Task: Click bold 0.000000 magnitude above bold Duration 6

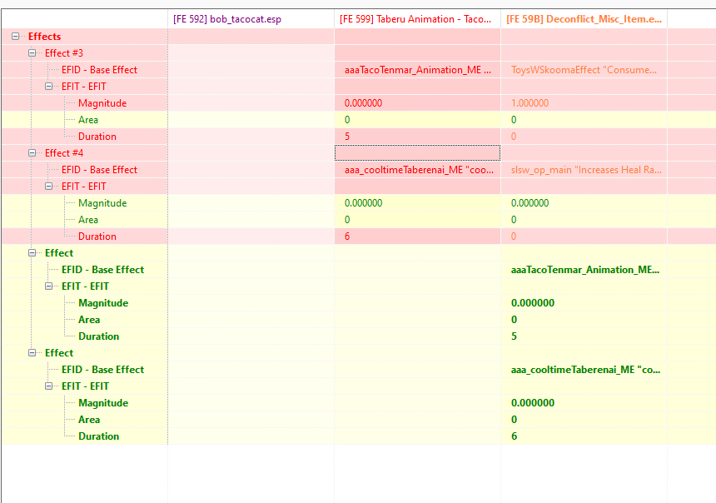Action: point(584,403)
